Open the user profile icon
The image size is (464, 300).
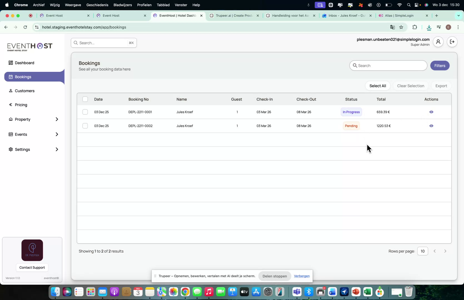[x=438, y=41]
